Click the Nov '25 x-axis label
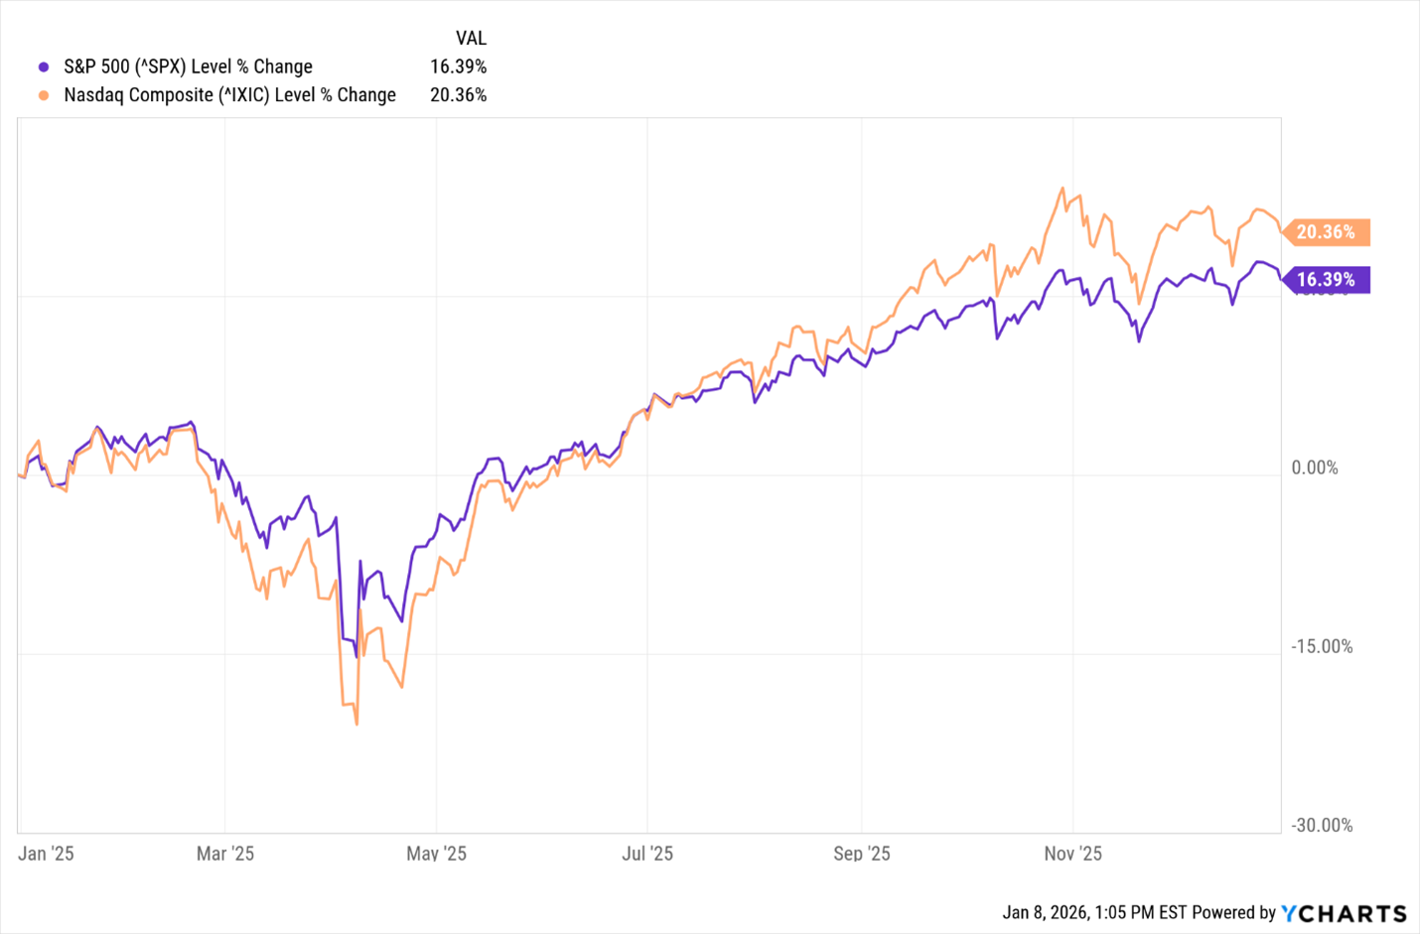 coord(1073,854)
